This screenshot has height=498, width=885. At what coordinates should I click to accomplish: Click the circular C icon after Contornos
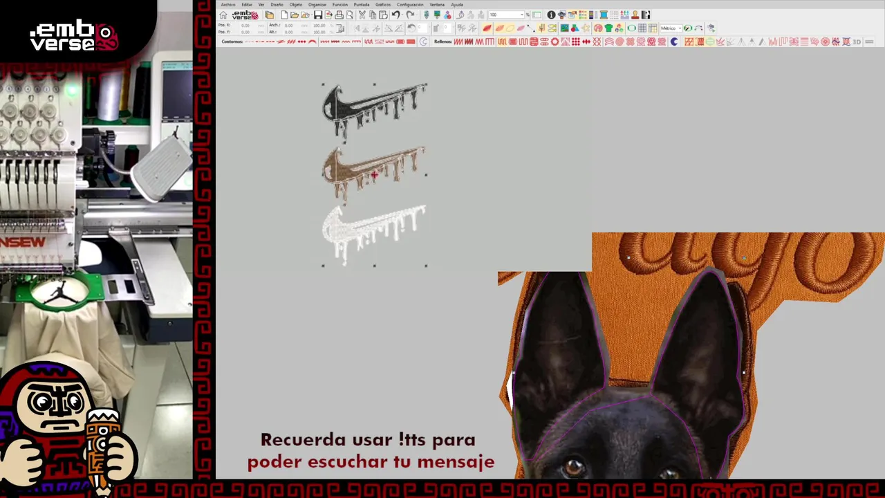pos(423,41)
